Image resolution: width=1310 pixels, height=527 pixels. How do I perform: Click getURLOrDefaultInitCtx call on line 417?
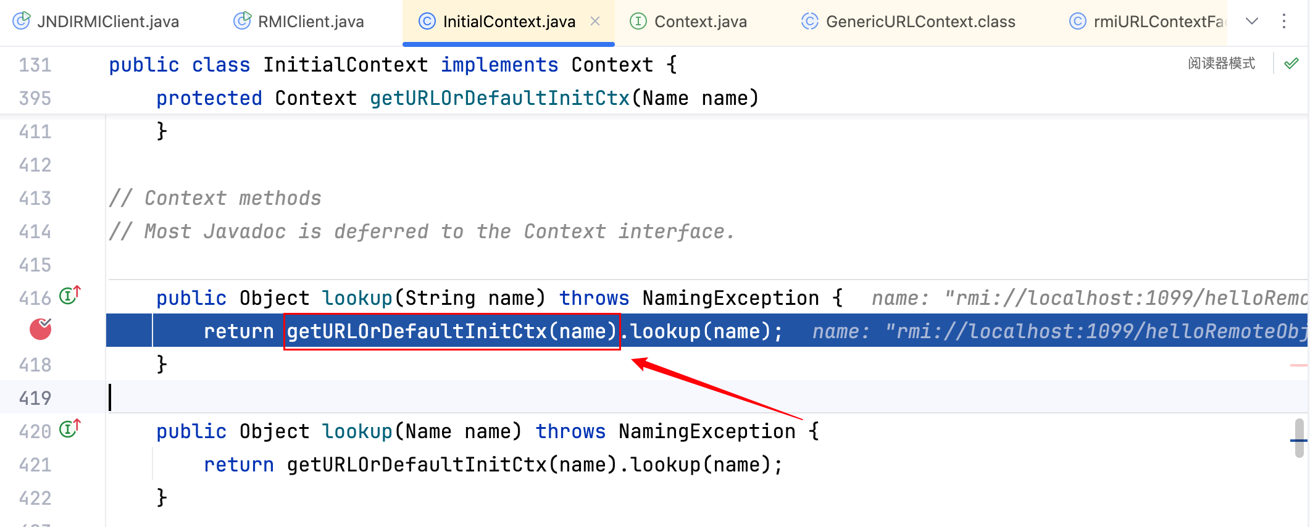tap(451, 331)
